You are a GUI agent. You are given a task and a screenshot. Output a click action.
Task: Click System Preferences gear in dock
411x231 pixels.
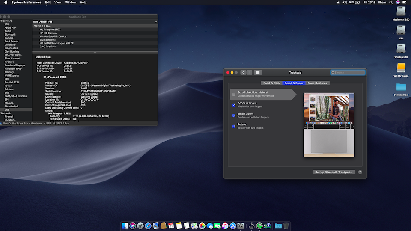[240, 226]
